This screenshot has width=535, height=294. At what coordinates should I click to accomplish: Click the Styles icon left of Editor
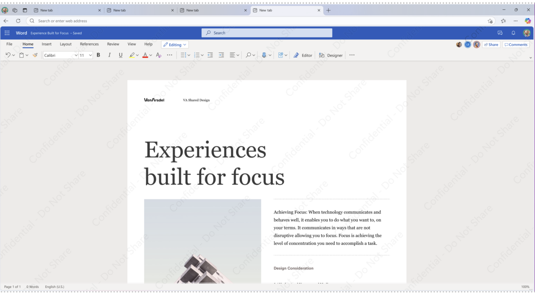point(281,55)
